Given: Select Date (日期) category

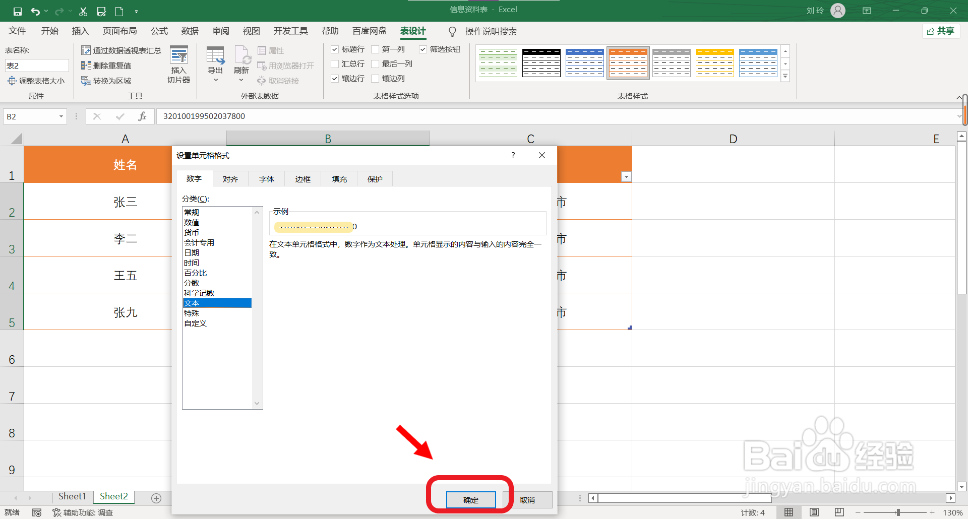Looking at the screenshot, I should pos(217,252).
